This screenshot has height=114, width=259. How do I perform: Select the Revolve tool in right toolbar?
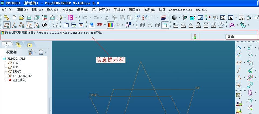click(250, 55)
